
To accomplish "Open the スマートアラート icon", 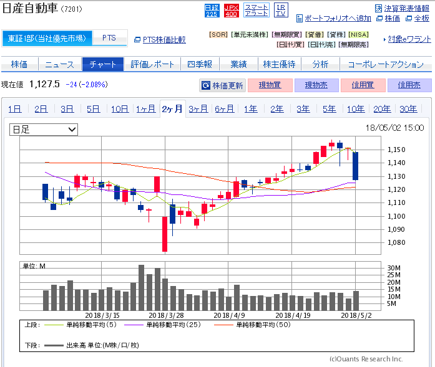I will click(257, 10).
